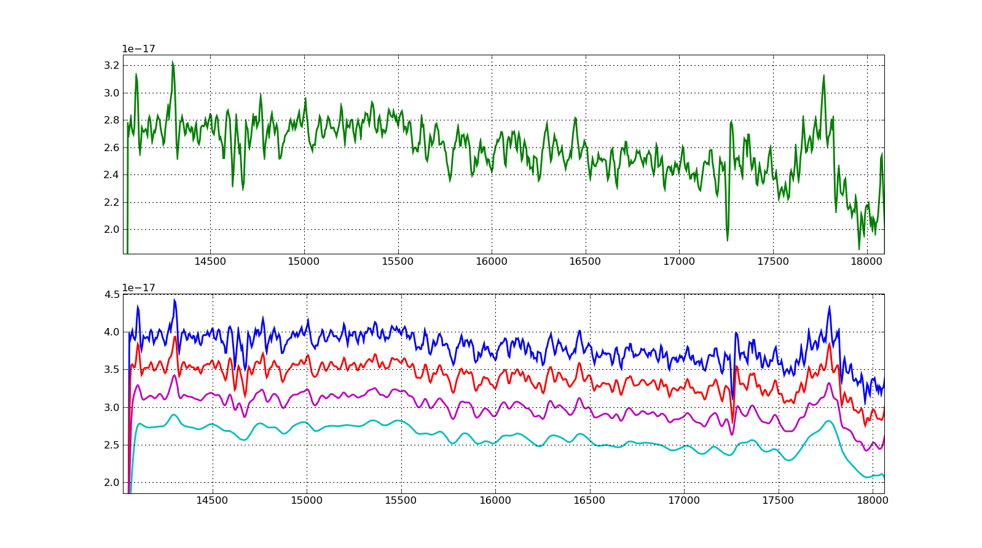
Task: Click the 3.5 tick label on multi-curve plot
Action: [x=112, y=370]
